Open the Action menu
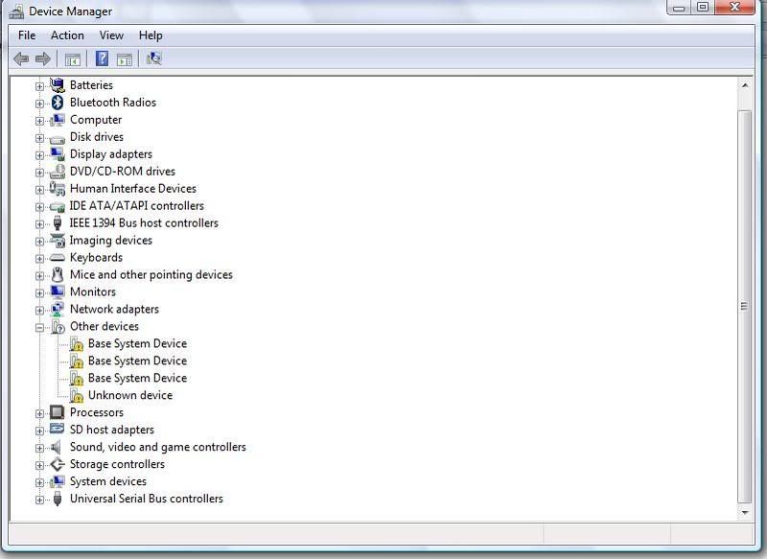 click(67, 35)
